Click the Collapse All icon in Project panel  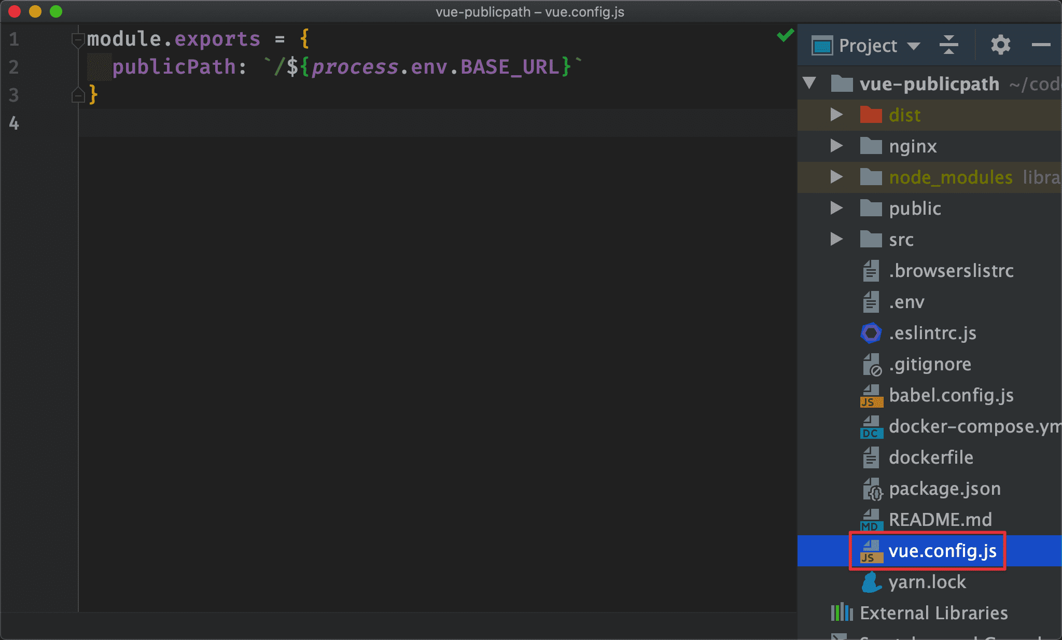pyautogui.click(x=948, y=45)
